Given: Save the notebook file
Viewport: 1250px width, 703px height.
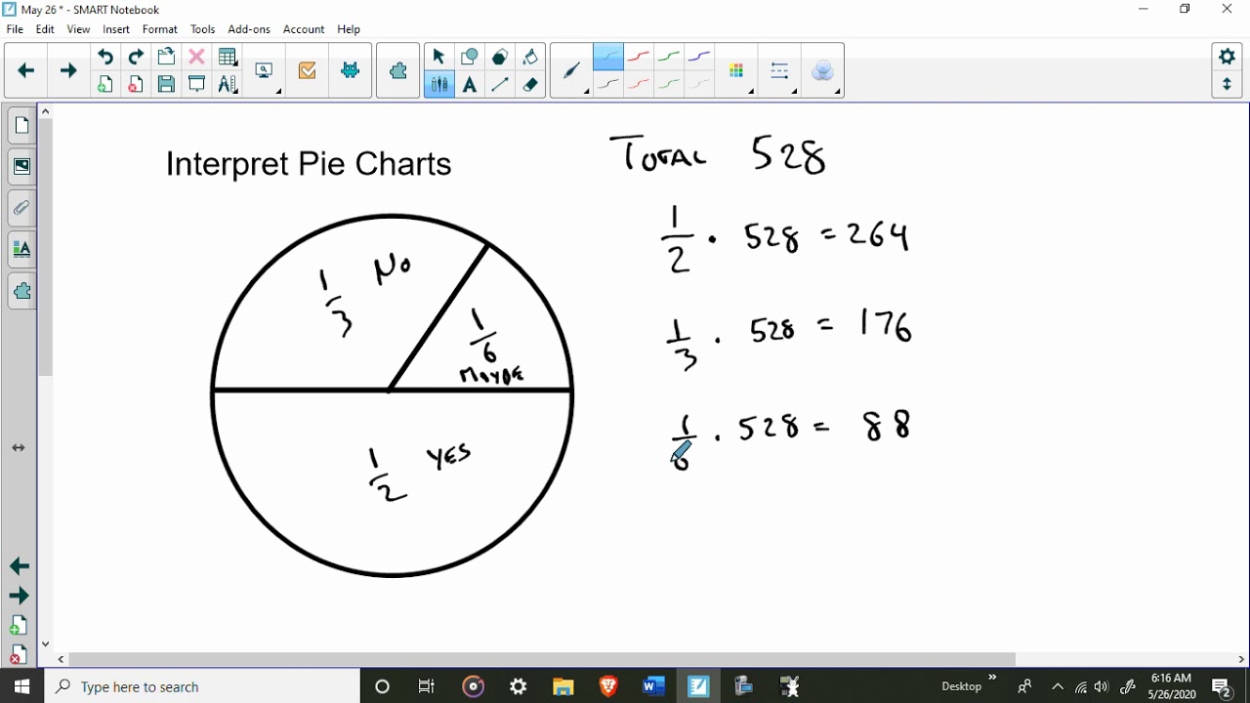Looking at the screenshot, I should click(166, 85).
